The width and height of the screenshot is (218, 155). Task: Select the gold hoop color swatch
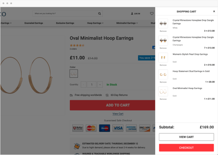pyautogui.click(x=74, y=73)
